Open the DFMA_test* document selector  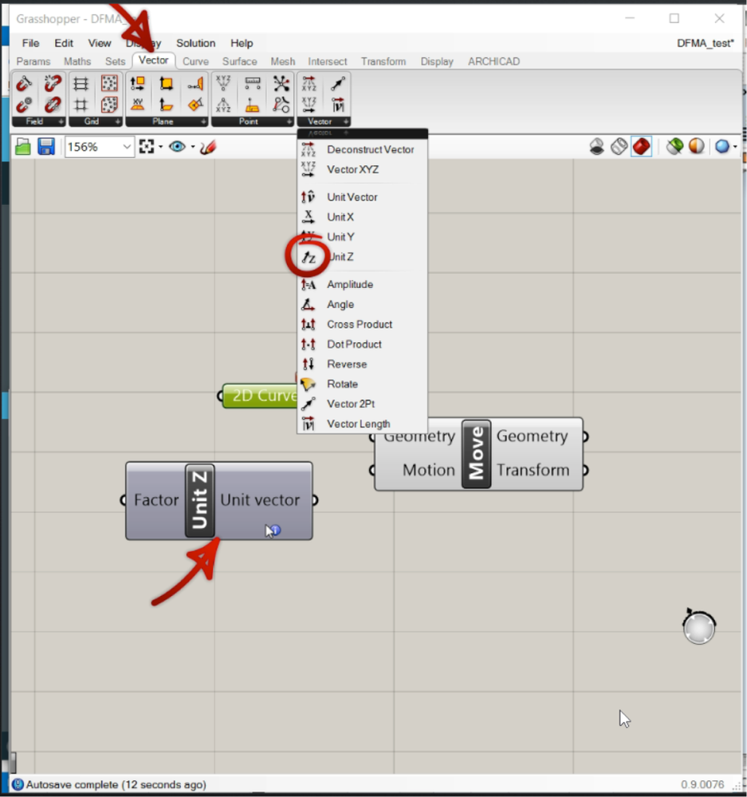(x=705, y=43)
